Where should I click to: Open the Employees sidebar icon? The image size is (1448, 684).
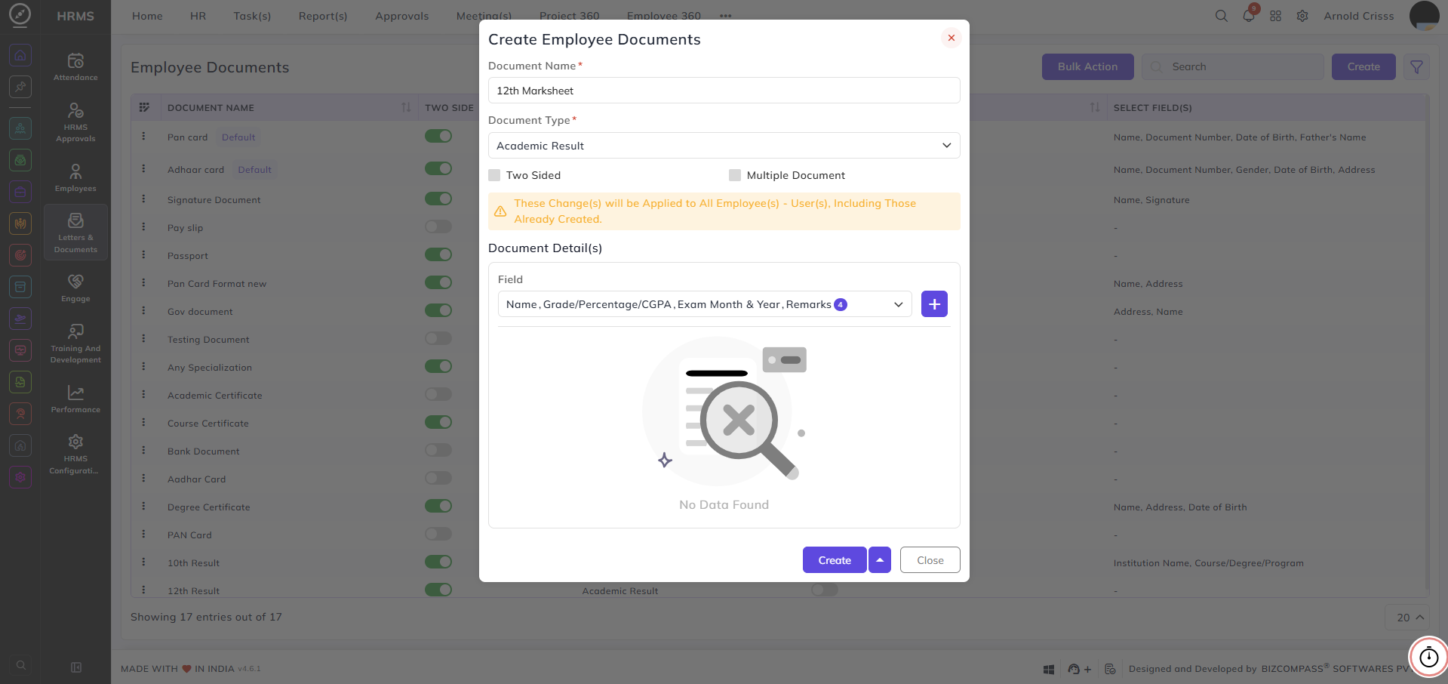[x=75, y=171]
